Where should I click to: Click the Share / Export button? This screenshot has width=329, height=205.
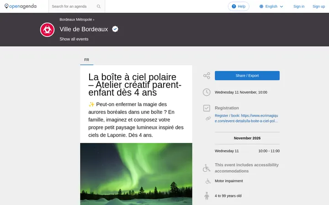click(x=247, y=76)
